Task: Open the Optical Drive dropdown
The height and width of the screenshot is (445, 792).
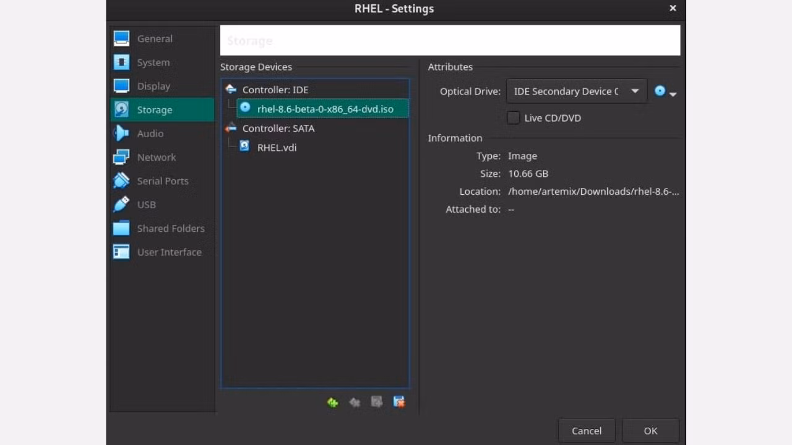Action: 577,91
